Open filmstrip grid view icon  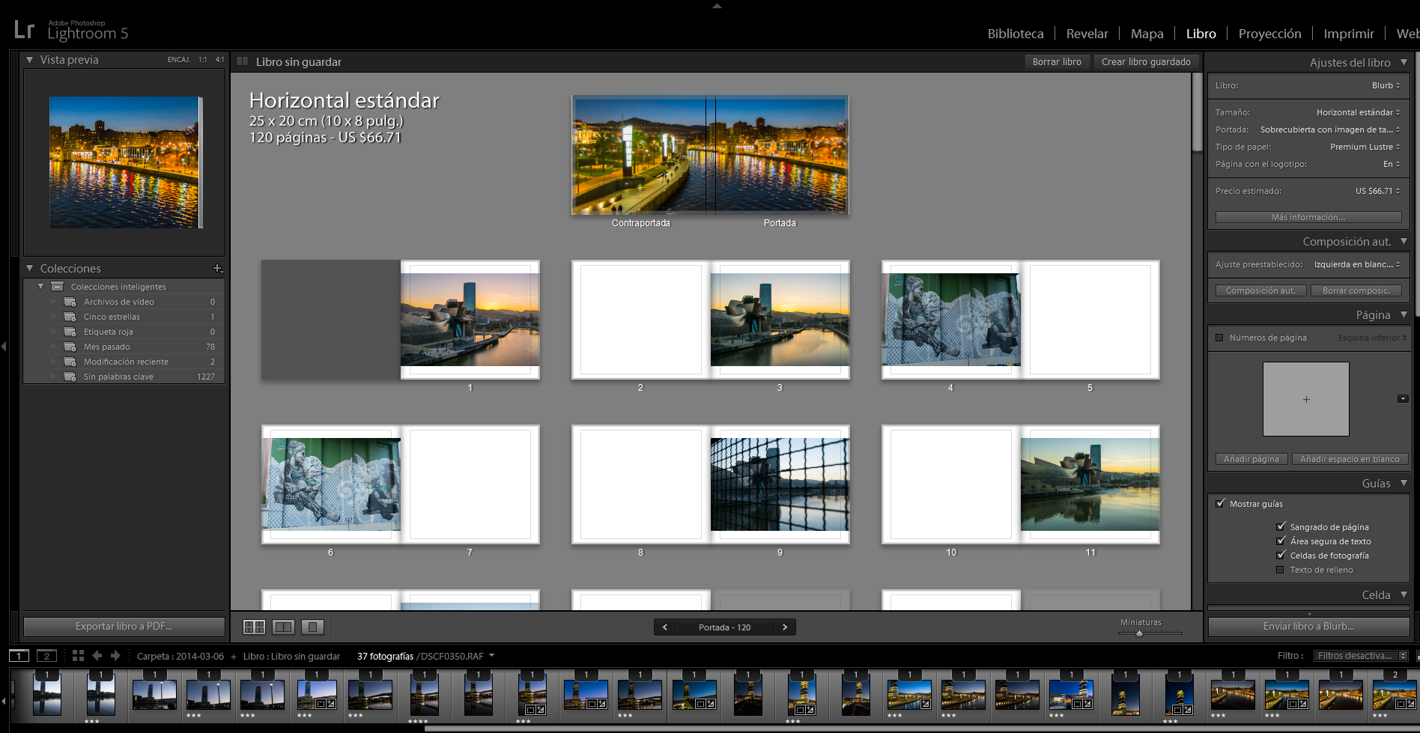78,656
